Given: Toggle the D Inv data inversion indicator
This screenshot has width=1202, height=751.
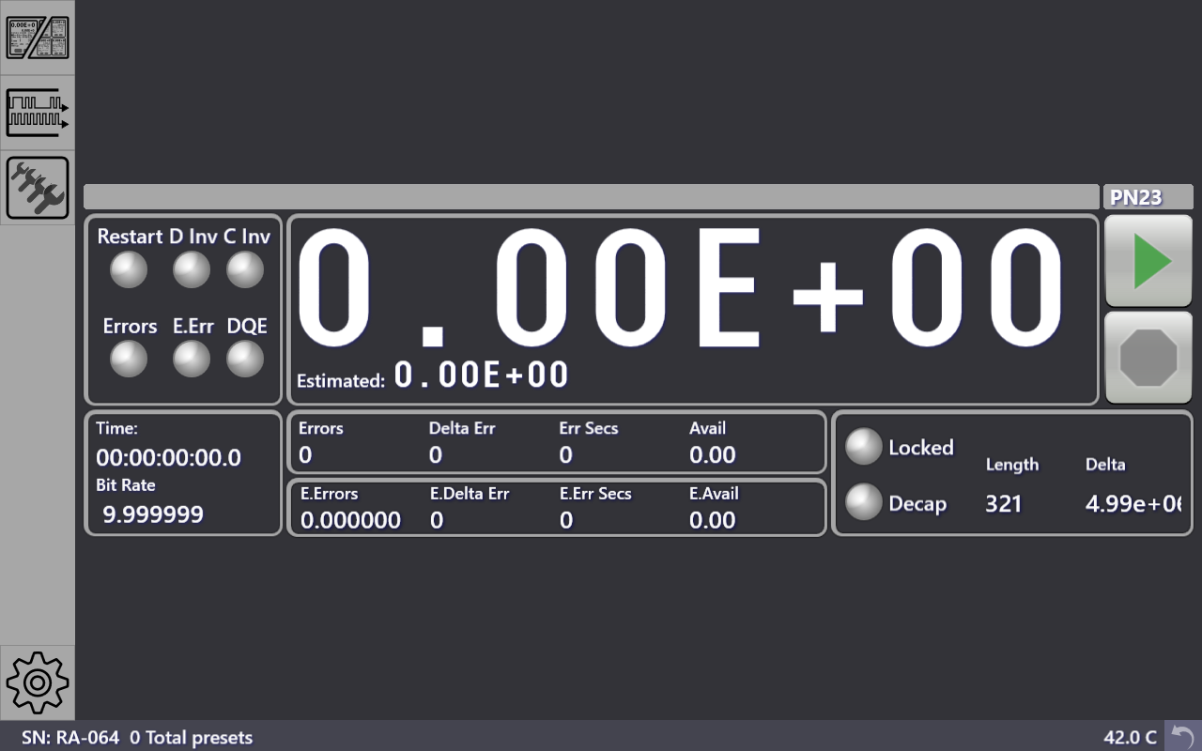Looking at the screenshot, I should click(192, 269).
